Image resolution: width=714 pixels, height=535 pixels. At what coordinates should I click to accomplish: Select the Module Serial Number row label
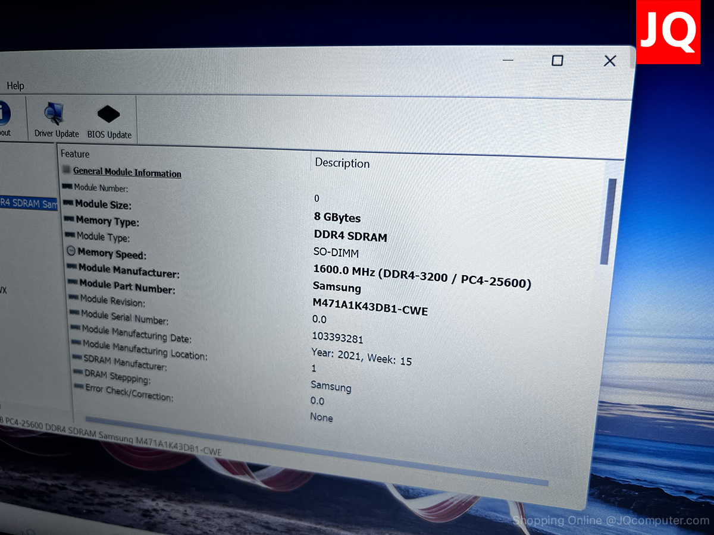pos(125,317)
